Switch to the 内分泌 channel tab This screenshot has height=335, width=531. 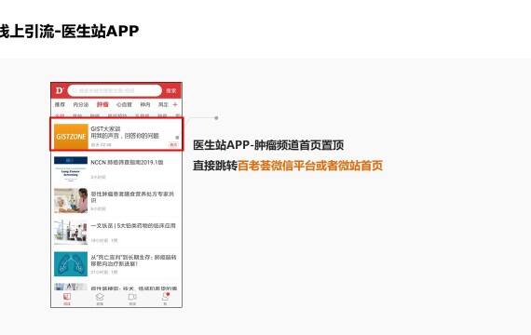(x=81, y=104)
